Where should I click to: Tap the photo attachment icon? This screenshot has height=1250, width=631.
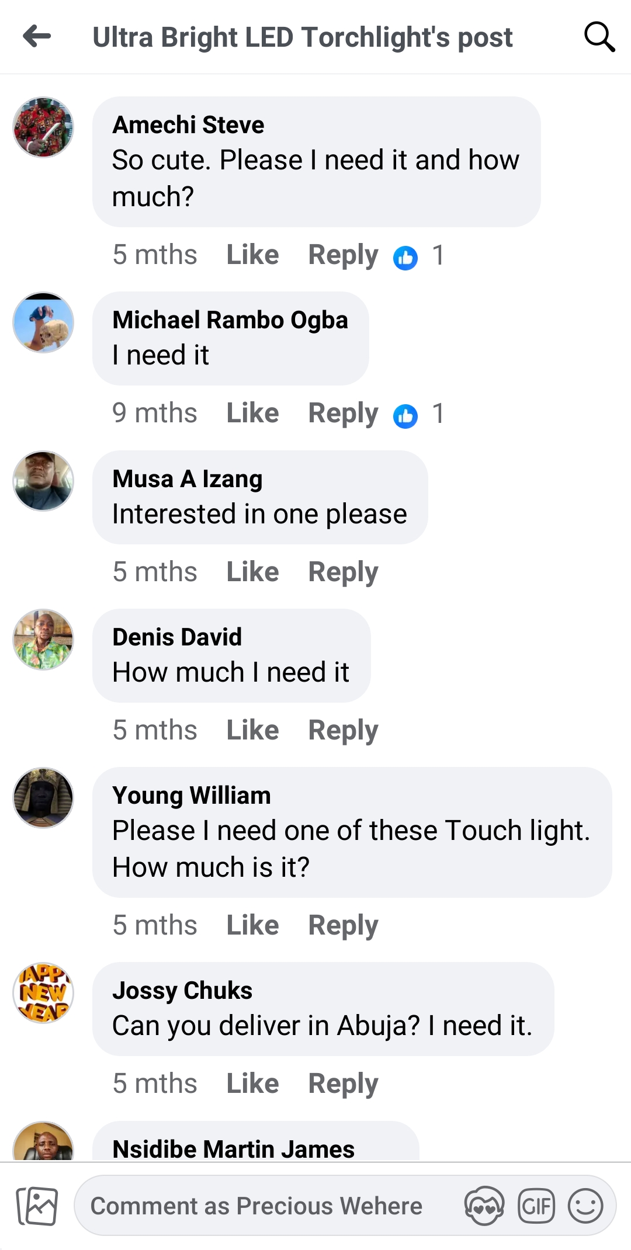(37, 1206)
